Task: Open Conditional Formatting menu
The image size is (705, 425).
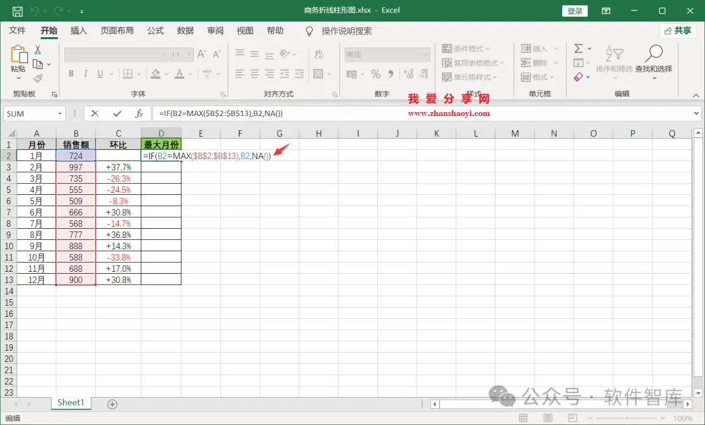Action: pos(466,48)
